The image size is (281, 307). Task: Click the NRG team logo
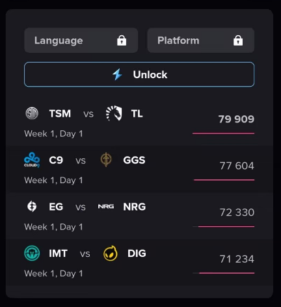coord(106,207)
